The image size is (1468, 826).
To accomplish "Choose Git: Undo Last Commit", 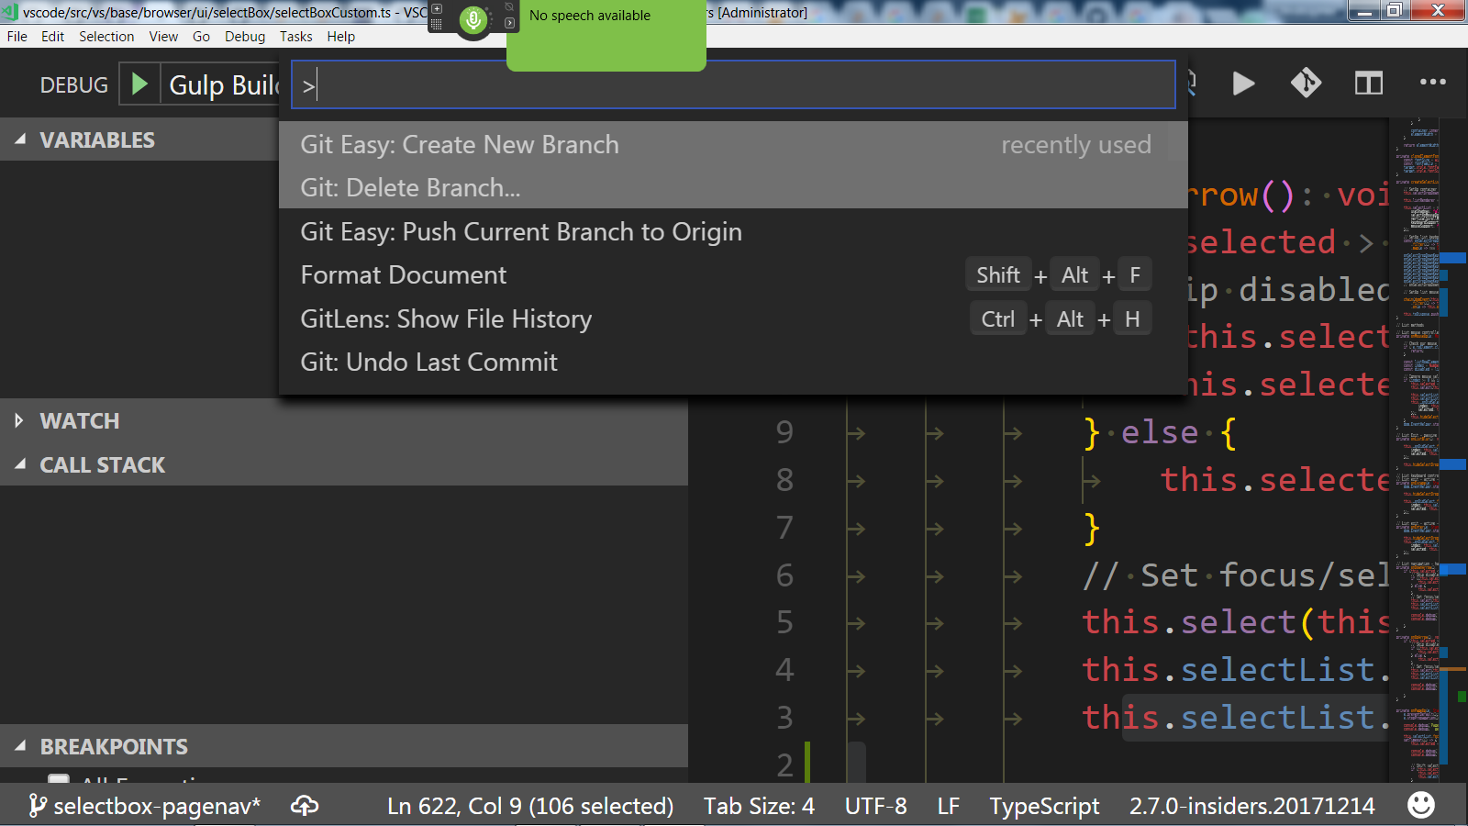I will click(x=733, y=362).
